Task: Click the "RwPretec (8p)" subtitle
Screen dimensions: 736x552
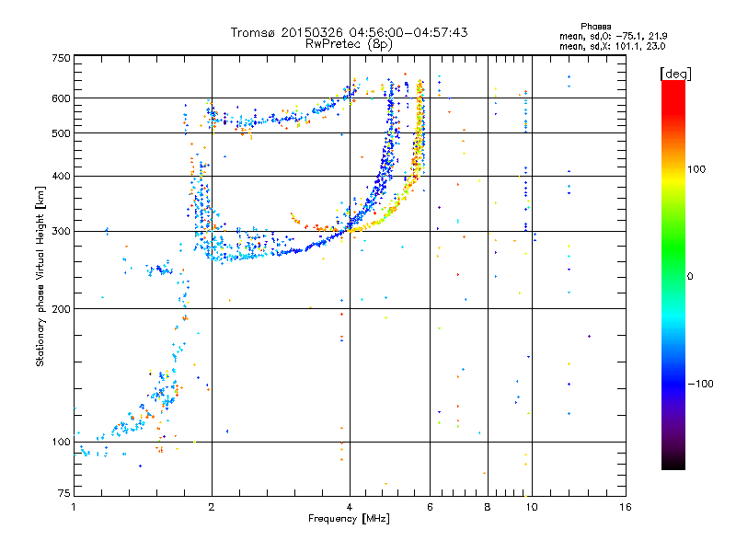Action: [349, 44]
